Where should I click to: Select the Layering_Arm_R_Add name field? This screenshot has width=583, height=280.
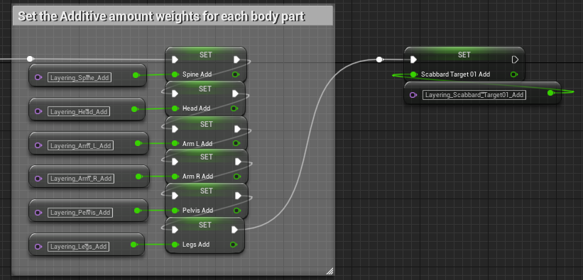click(x=81, y=178)
